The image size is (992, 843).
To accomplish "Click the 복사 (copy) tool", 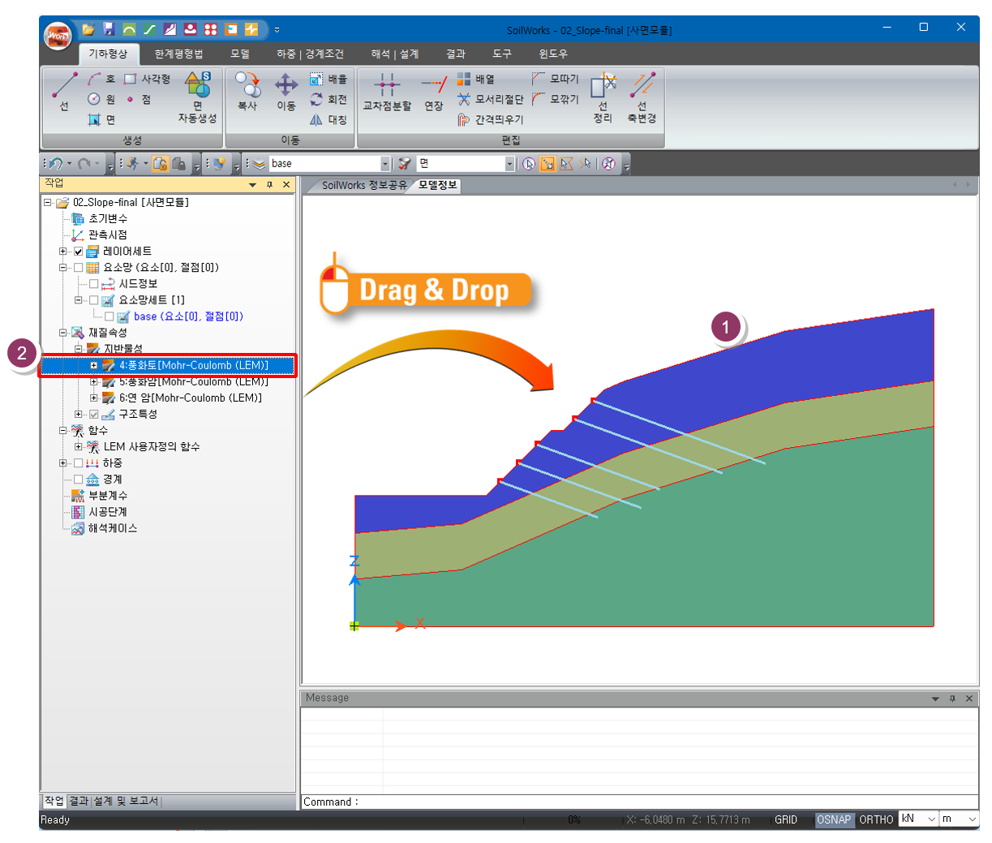I will pos(247,91).
